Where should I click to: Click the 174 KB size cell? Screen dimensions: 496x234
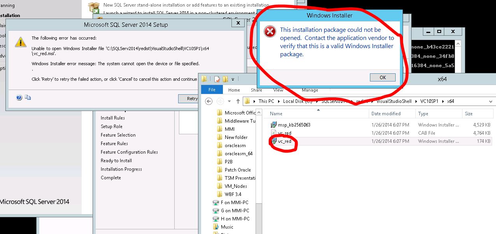point(484,141)
